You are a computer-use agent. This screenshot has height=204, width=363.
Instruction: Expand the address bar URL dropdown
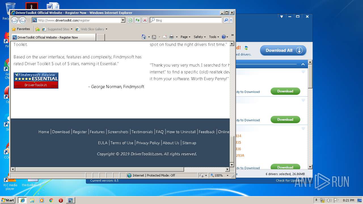pos(123,20)
